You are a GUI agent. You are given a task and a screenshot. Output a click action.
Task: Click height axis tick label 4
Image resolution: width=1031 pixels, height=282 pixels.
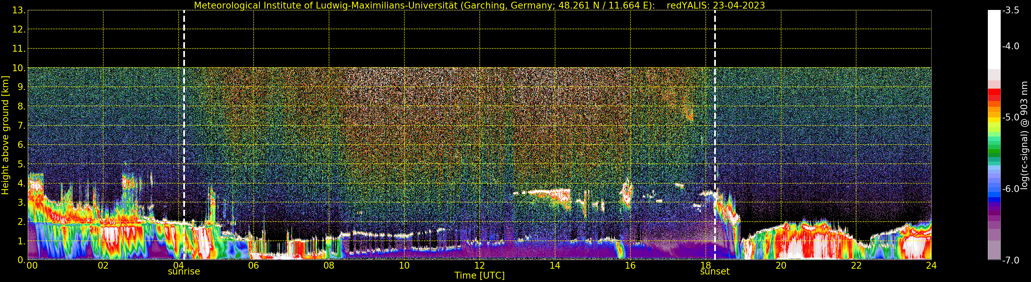pos(21,183)
